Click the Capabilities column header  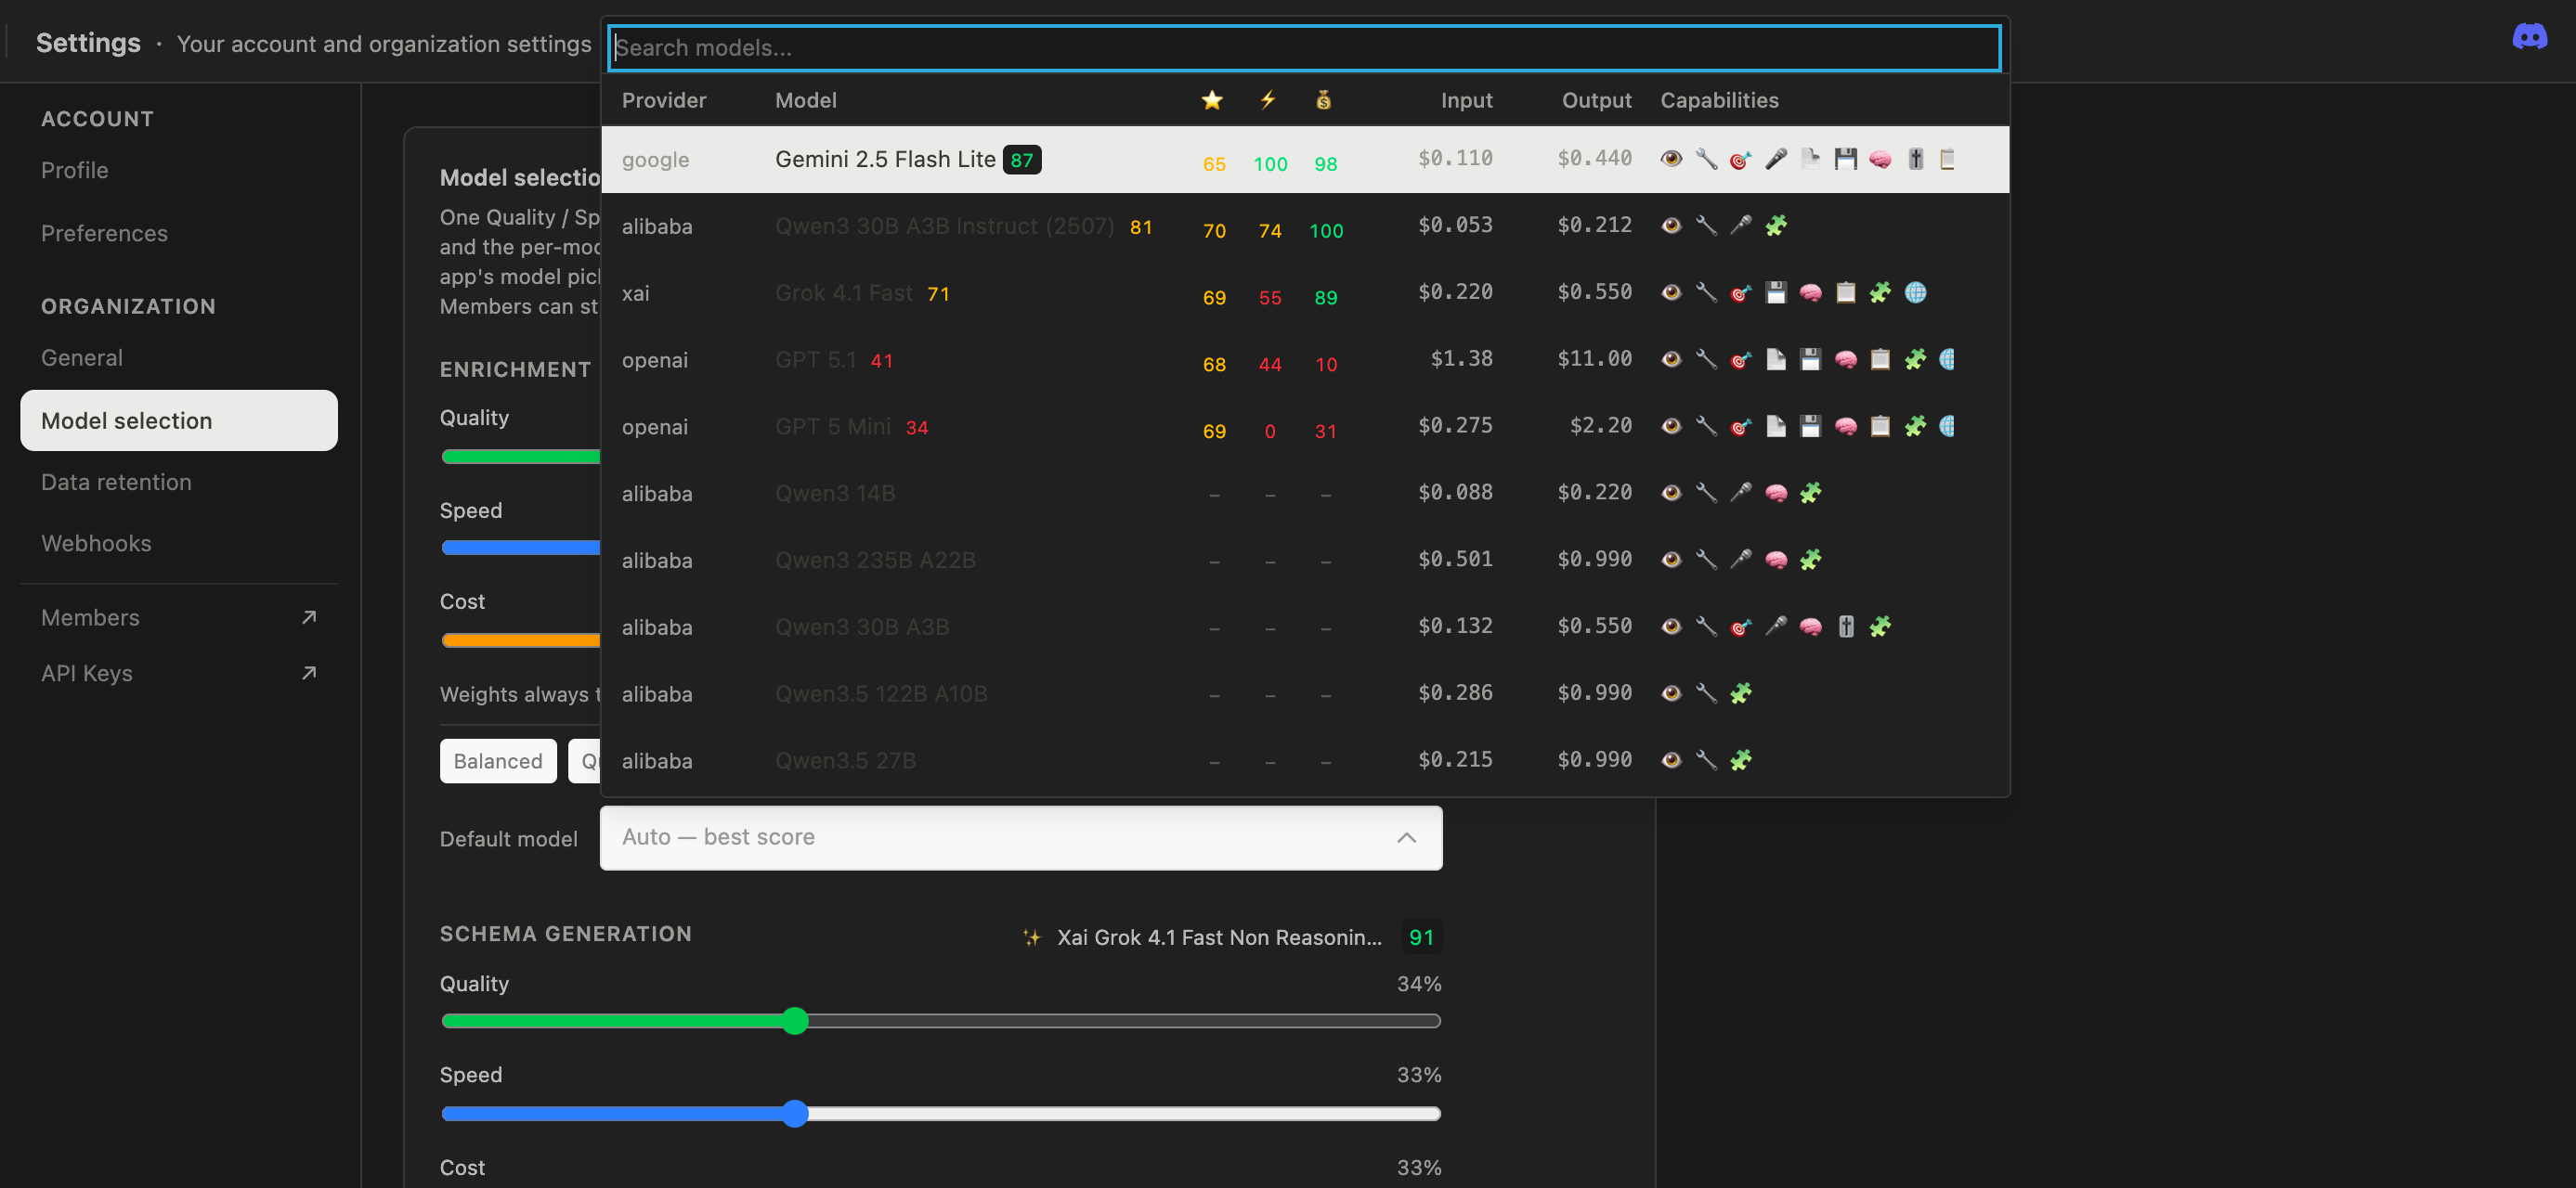[x=1719, y=100]
